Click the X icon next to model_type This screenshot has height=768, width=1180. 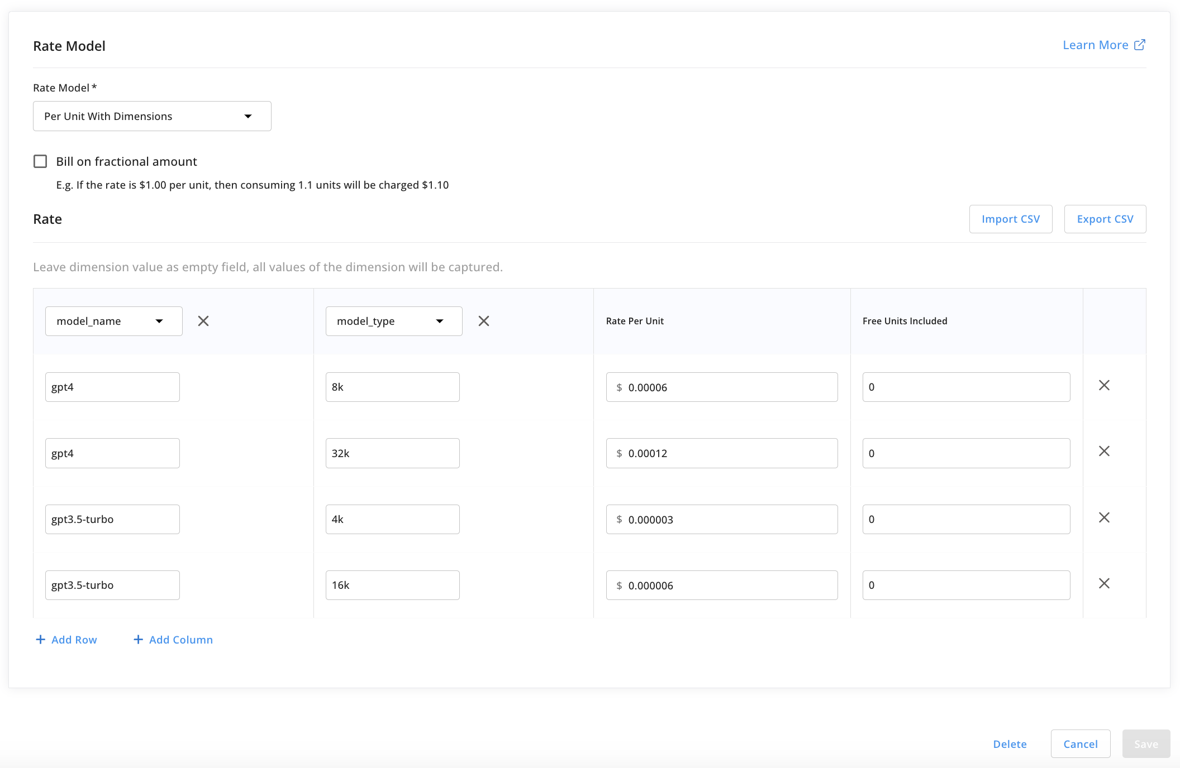pyautogui.click(x=483, y=320)
